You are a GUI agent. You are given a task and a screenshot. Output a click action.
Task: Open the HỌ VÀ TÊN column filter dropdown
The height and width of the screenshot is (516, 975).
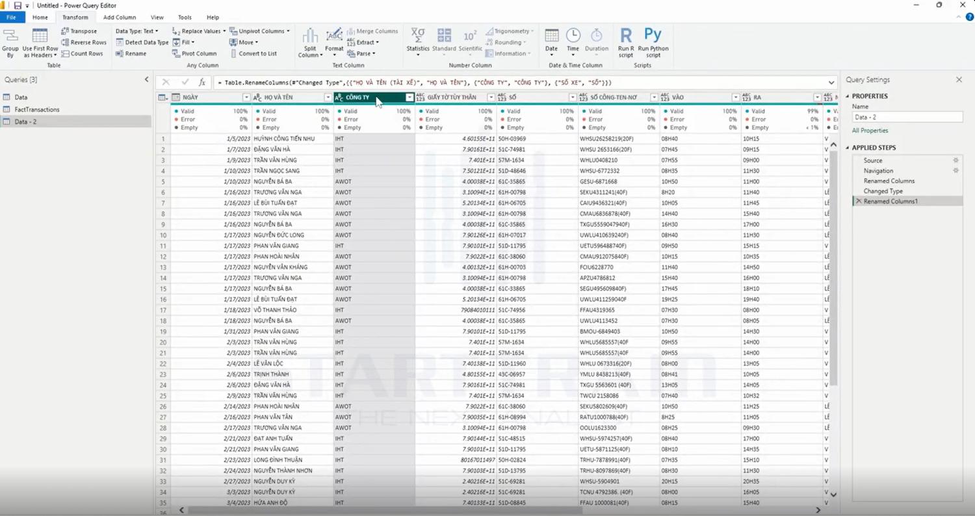click(x=328, y=97)
